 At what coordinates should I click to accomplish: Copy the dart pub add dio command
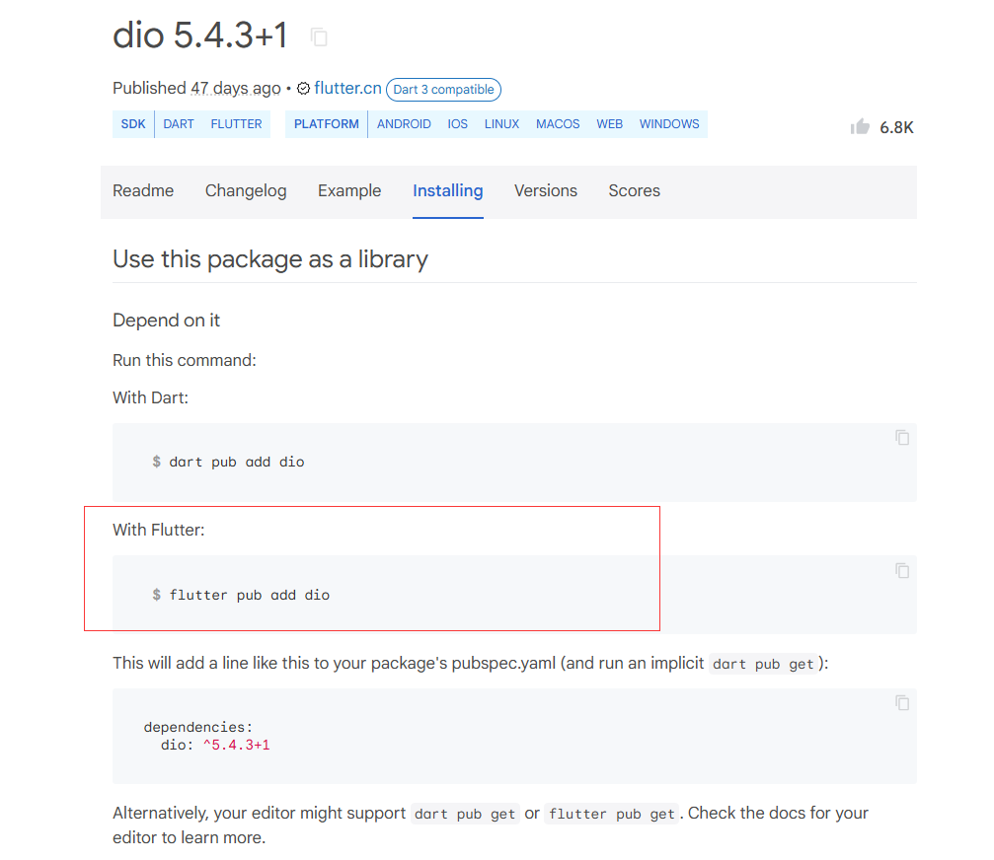(902, 438)
